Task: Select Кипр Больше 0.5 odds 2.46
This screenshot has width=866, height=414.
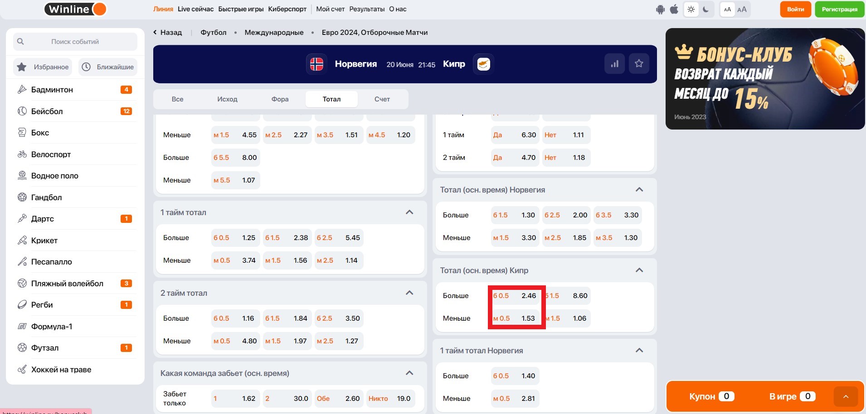Action: click(515, 296)
